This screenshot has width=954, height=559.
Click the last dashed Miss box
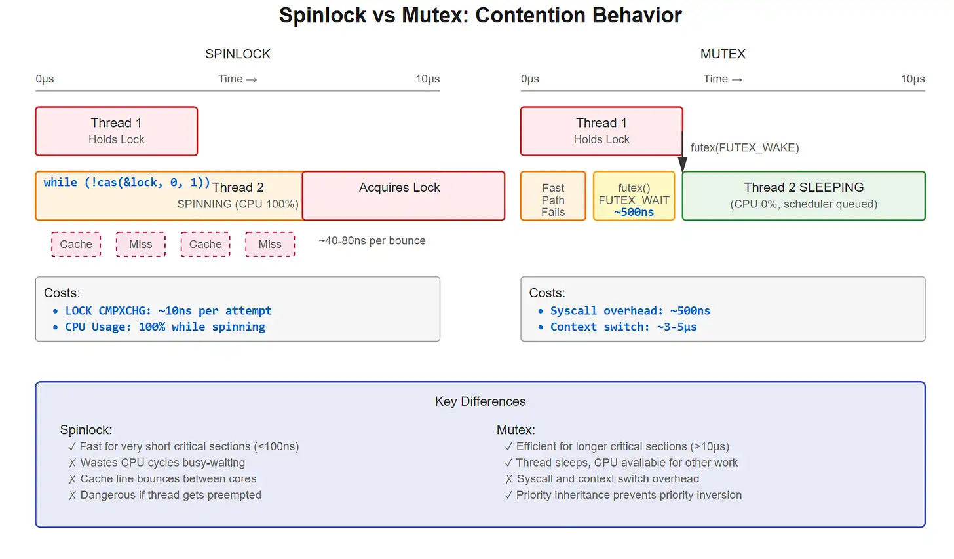[x=270, y=244]
